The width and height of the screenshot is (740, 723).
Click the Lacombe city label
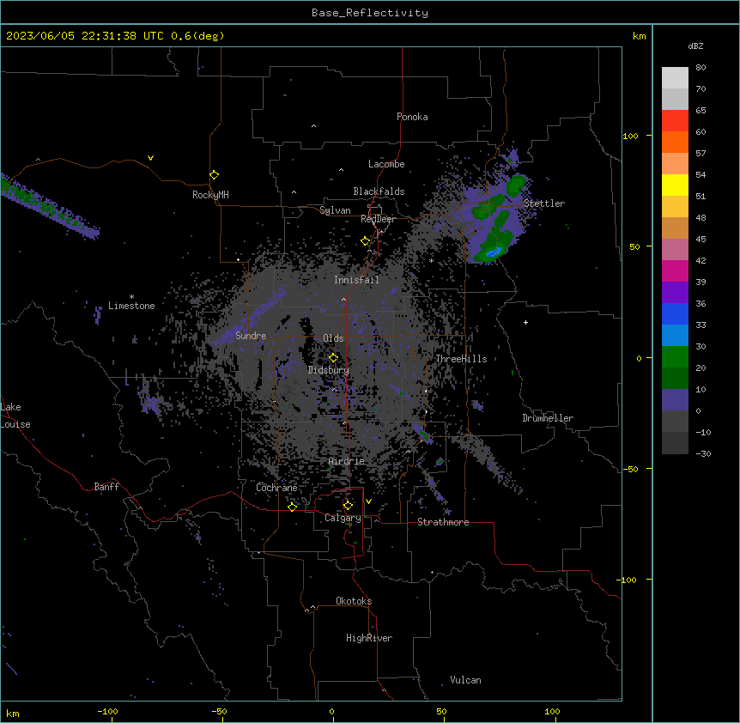pyautogui.click(x=386, y=164)
